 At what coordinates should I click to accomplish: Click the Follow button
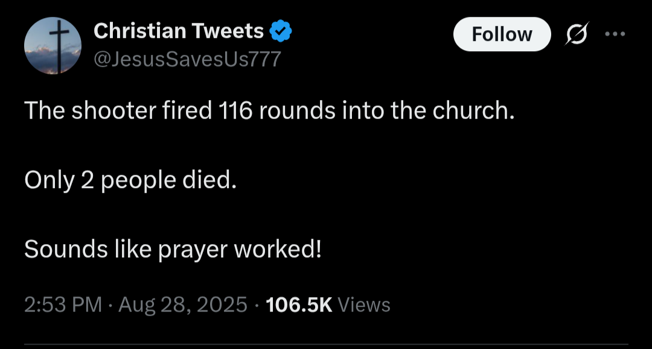(502, 34)
